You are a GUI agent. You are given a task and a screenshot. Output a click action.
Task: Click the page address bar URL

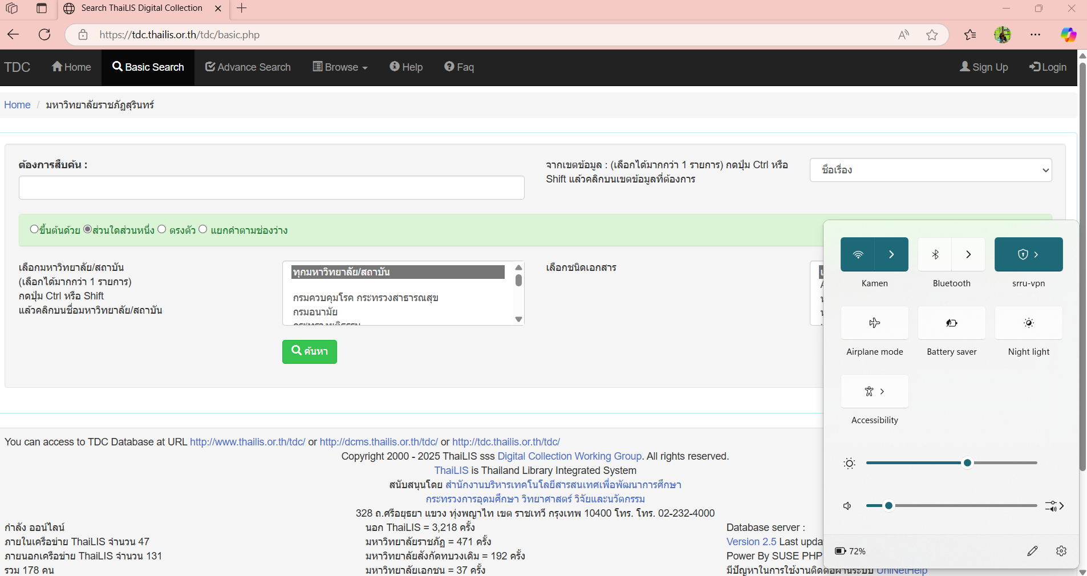[x=179, y=35]
